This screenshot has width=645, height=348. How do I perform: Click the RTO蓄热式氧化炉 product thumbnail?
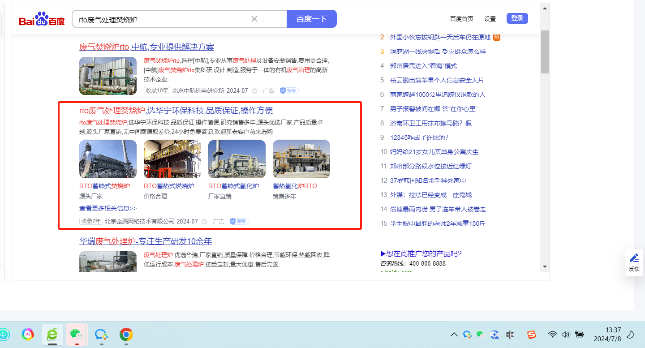click(x=237, y=159)
